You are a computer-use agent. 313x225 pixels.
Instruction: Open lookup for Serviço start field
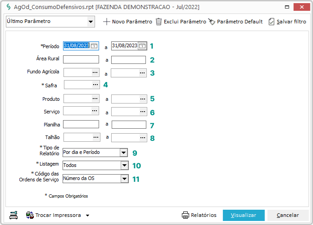[x=95, y=111]
